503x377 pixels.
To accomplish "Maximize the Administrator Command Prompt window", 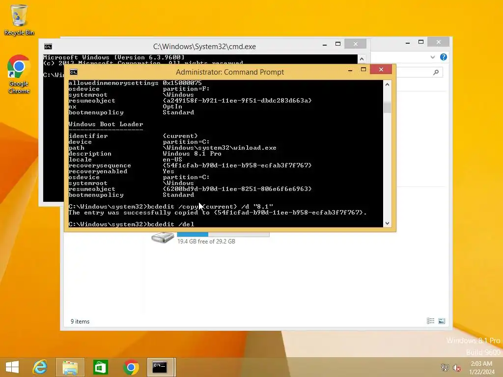I will point(363,70).
